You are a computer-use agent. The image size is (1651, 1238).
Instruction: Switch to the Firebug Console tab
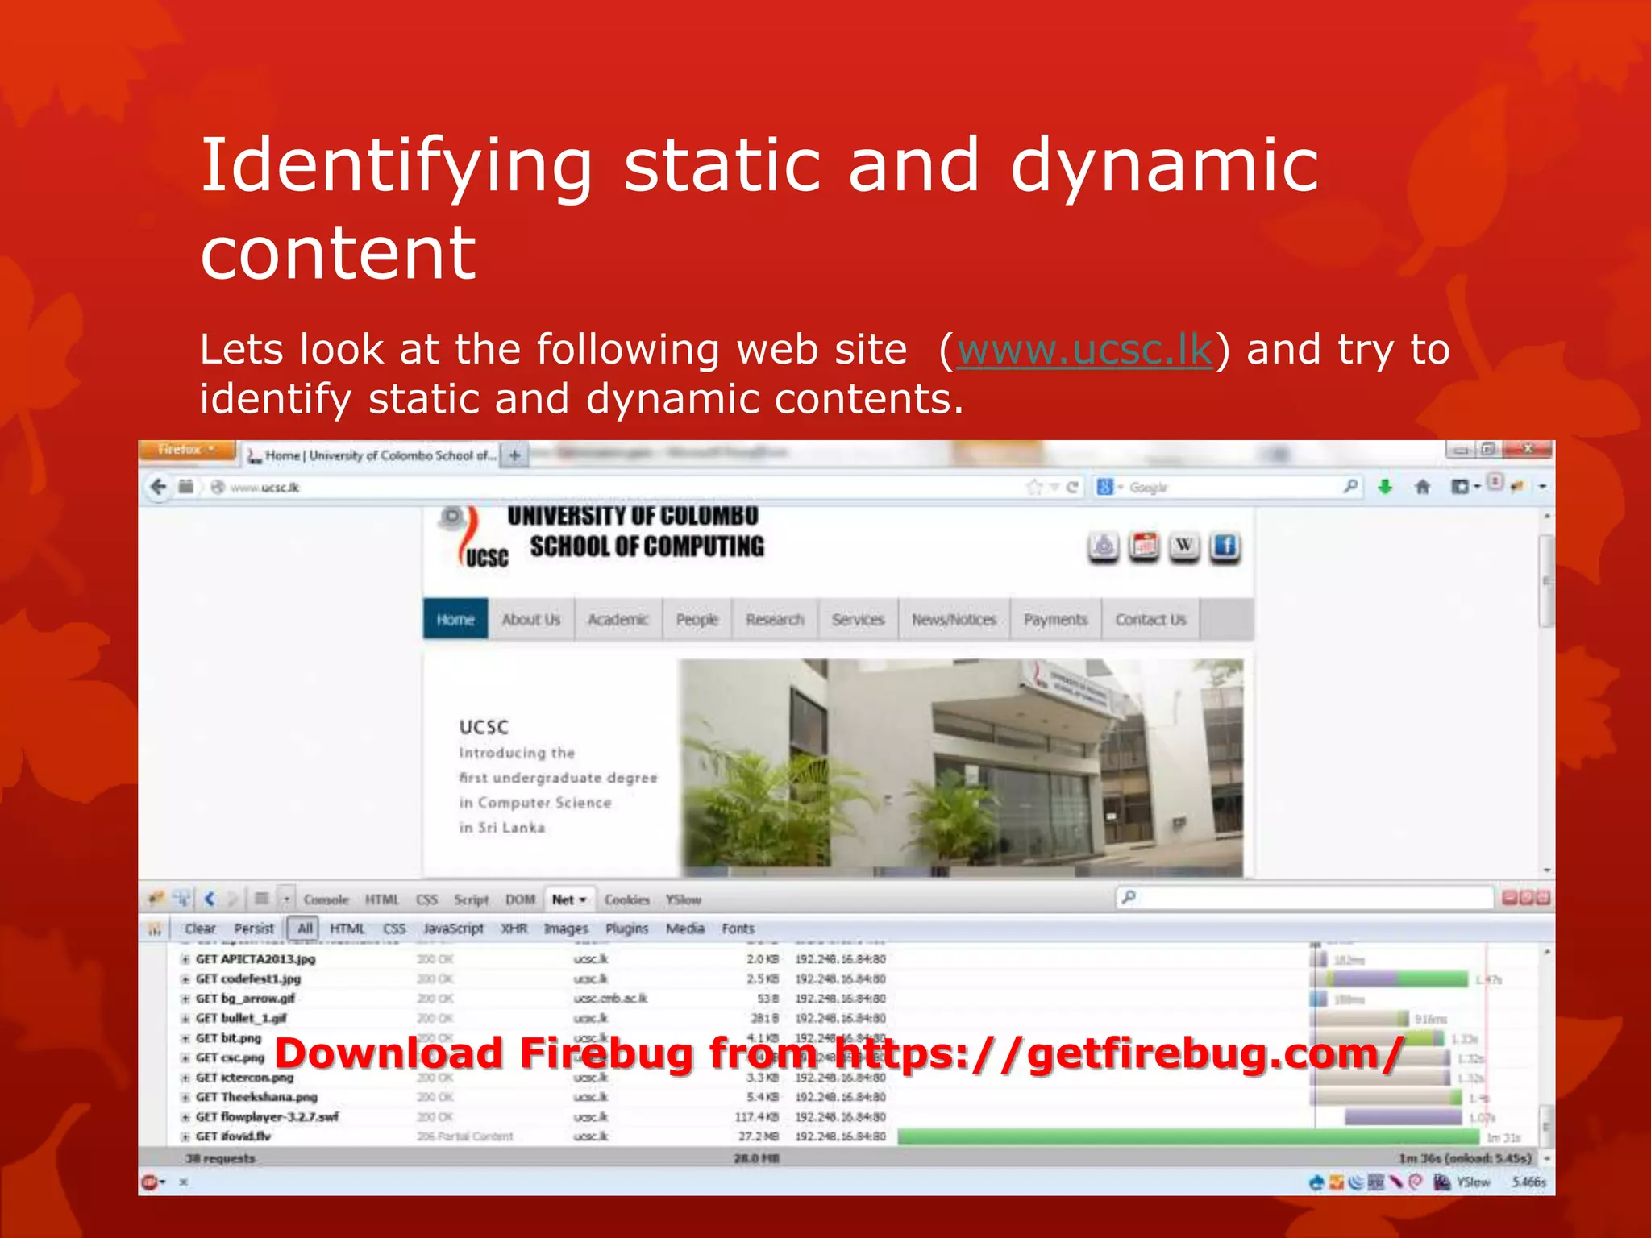pos(326,899)
